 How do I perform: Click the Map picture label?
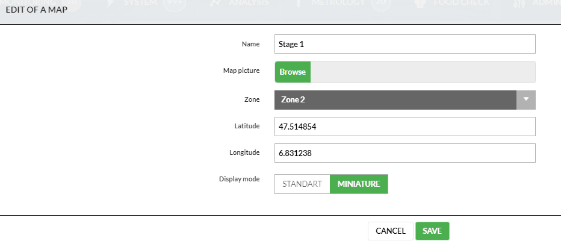pos(241,70)
